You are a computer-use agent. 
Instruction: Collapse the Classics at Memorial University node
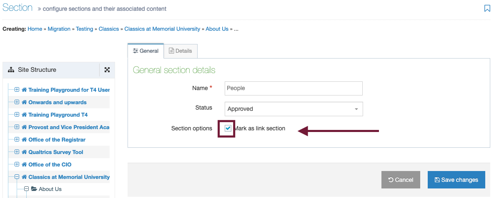click(17, 177)
